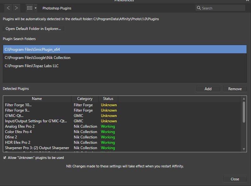The width and height of the screenshot is (251, 186).
Task: Go forward with the right arrow icon
Action: coord(16,8)
